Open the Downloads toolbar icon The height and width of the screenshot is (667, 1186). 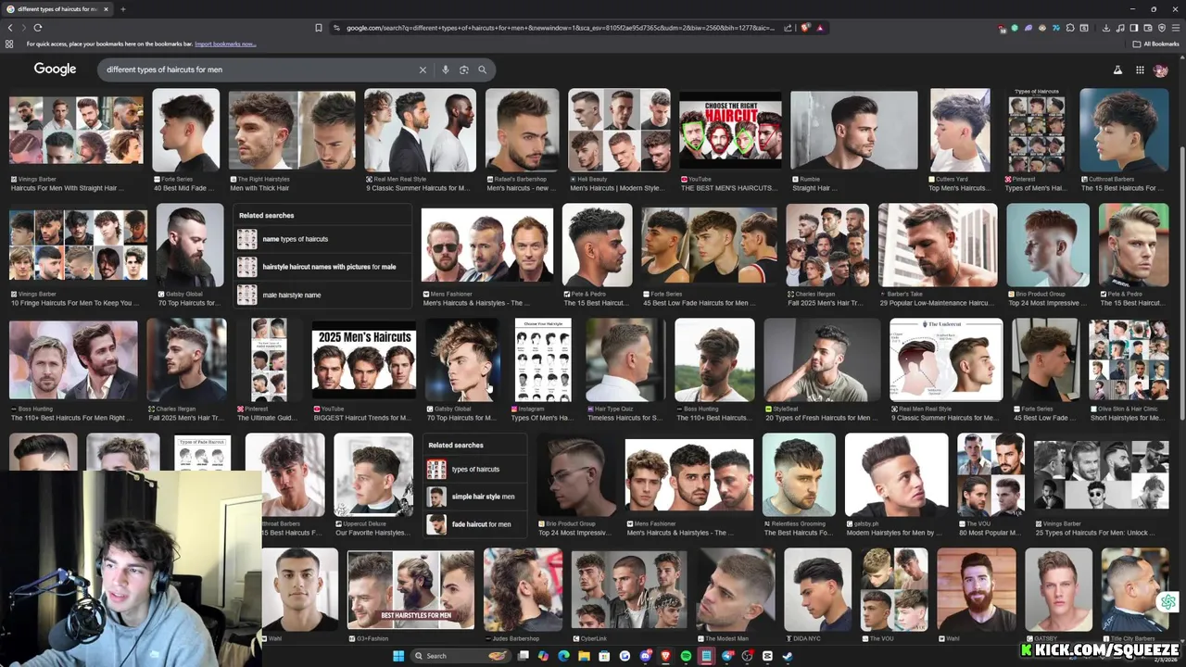click(x=1106, y=28)
